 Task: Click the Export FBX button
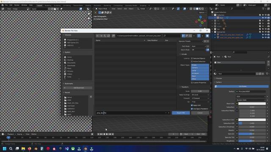click(181, 113)
